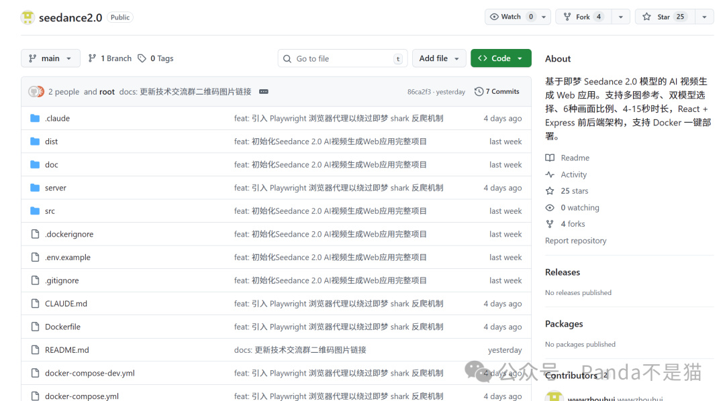The width and height of the screenshot is (725, 401).
Task: Click the fork icon beside 4 forks
Action: point(550,224)
